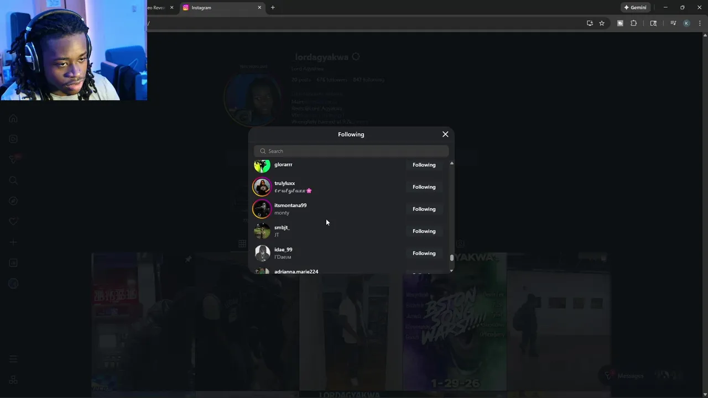Open Reels in the Instagram sidebar

13,139
